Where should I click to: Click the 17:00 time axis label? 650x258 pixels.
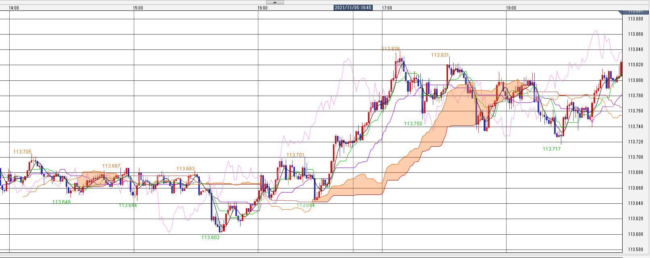[x=387, y=8]
